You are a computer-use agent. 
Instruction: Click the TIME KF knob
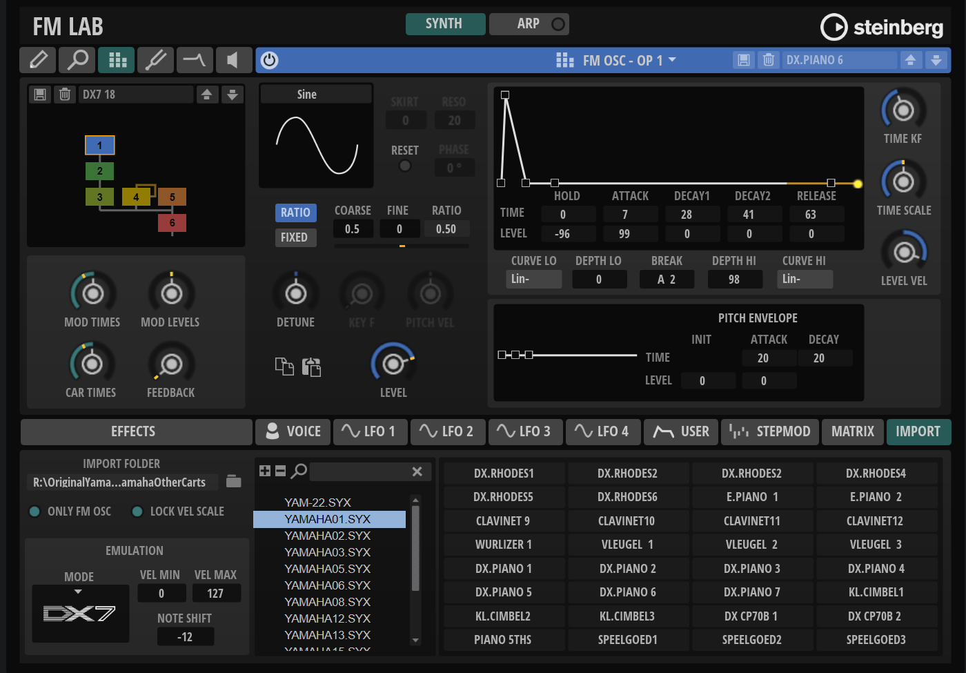point(903,110)
